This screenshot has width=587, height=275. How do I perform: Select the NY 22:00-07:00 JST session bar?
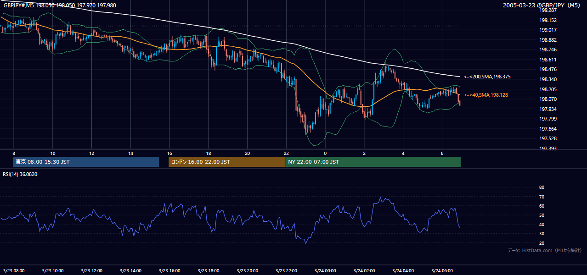(x=373, y=162)
